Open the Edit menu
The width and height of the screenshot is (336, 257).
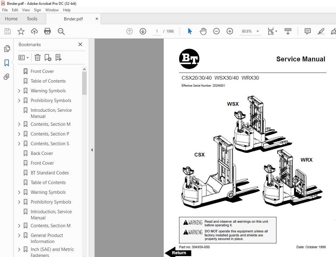[x=15, y=10]
